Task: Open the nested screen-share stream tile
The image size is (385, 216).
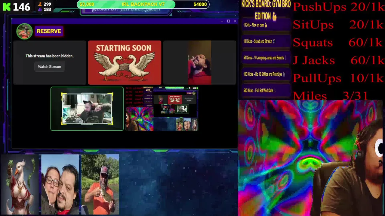Action: [162, 109]
